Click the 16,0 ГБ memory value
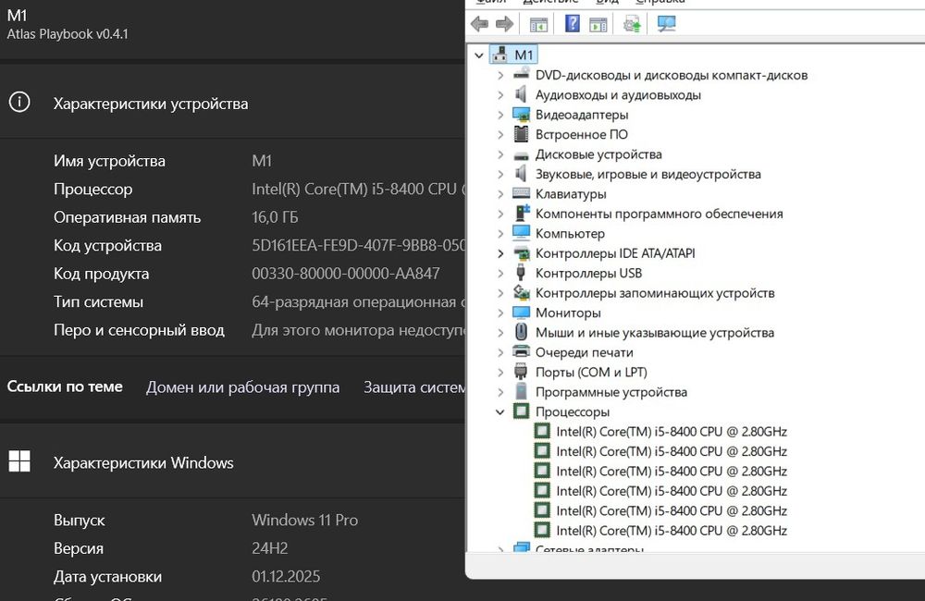This screenshot has width=925, height=601. pos(275,217)
